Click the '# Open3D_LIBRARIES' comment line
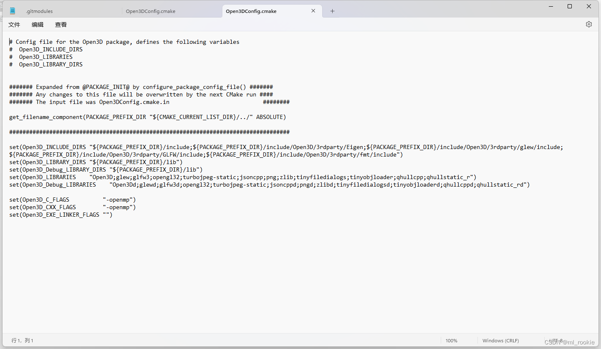601x349 pixels. (41, 57)
